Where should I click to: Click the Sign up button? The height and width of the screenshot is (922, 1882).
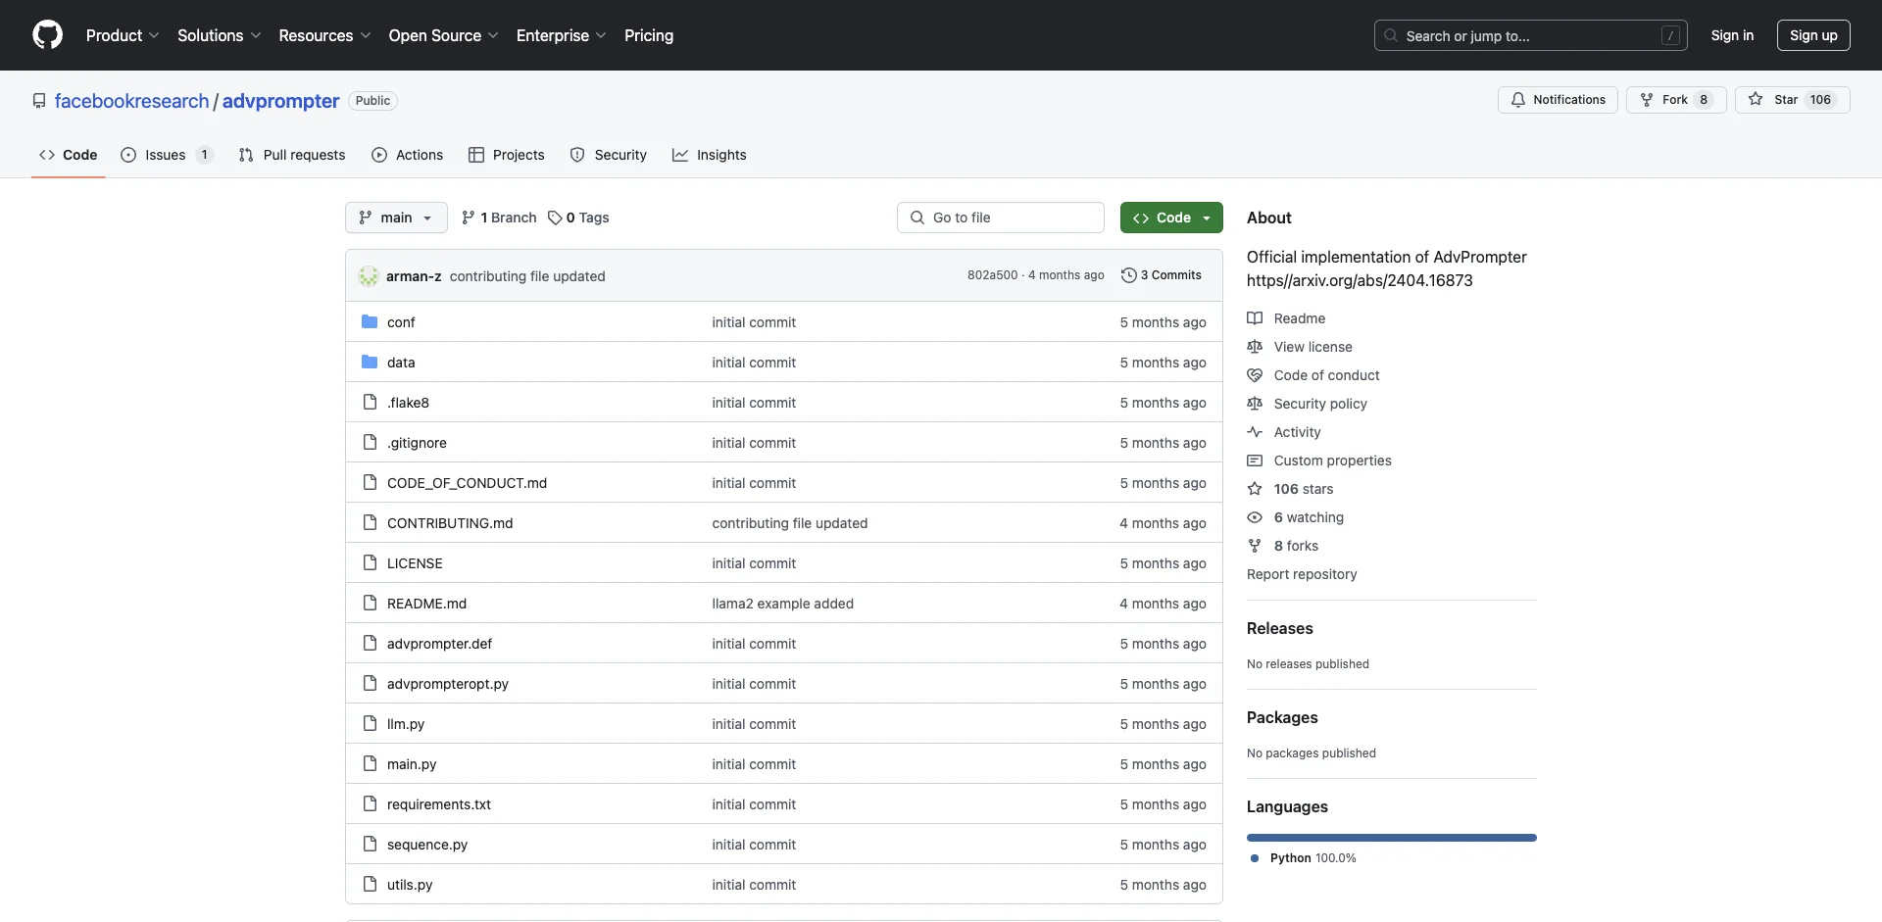(1813, 35)
